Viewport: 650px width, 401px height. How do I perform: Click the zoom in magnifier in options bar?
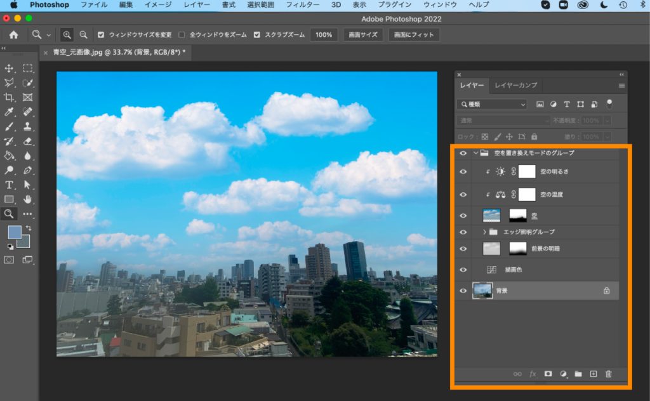(x=67, y=35)
